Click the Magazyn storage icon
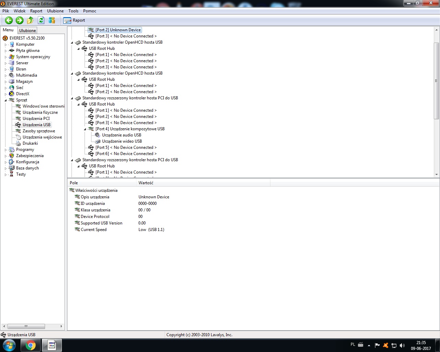Image resolution: width=440 pixels, height=352 pixels. (12, 81)
